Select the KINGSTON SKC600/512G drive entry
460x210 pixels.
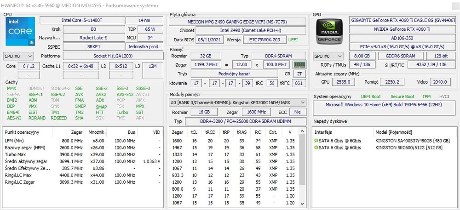(384, 148)
